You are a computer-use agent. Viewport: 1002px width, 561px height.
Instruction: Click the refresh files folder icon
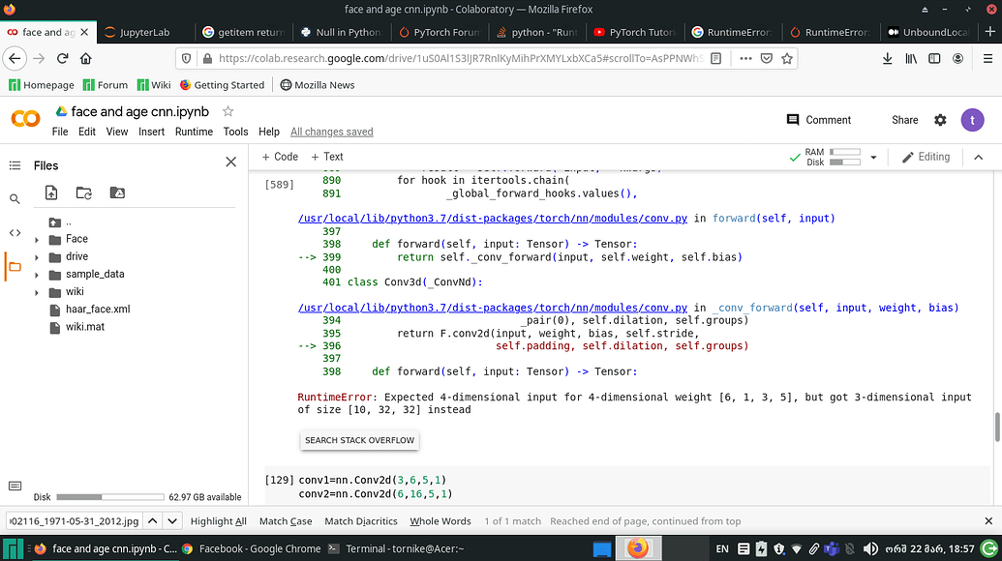click(84, 192)
